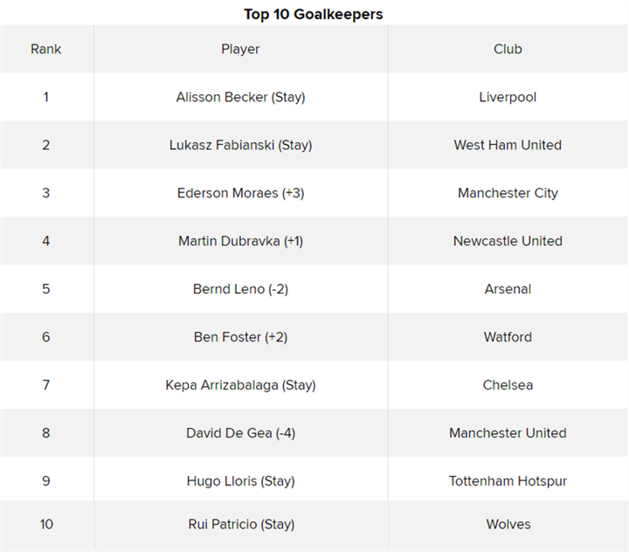This screenshot has height=552, width=629.
Task: Click the Tottenham Hotspur club cell
Action: point(508,481)
